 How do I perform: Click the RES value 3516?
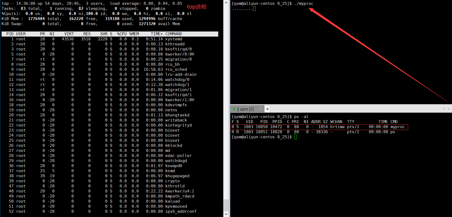(x=86, y=39)
